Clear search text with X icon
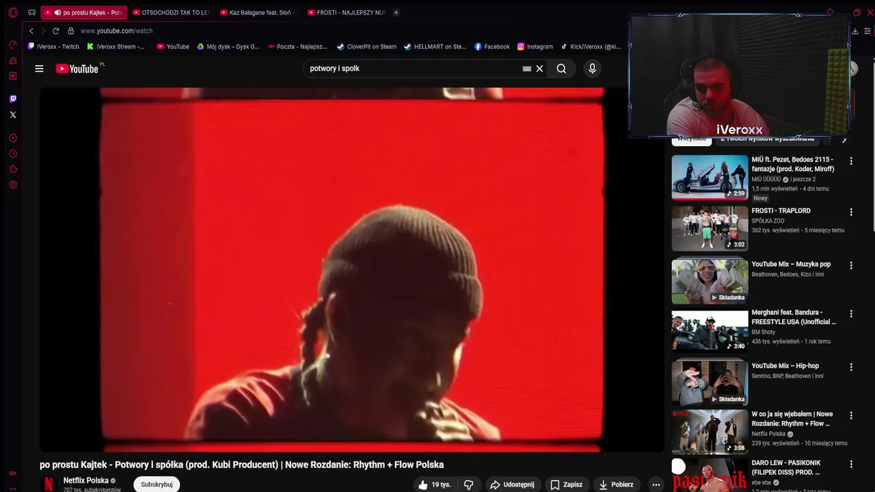The image size is (875, 492). tap(539, 68)
